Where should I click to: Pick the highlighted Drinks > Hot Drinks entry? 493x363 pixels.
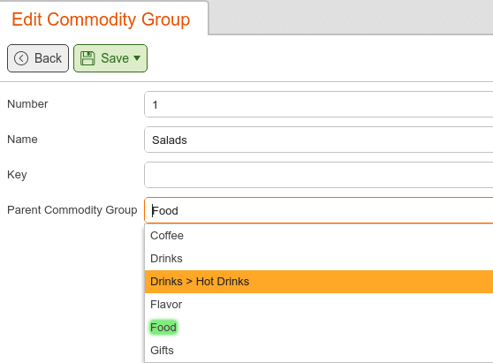319,282
